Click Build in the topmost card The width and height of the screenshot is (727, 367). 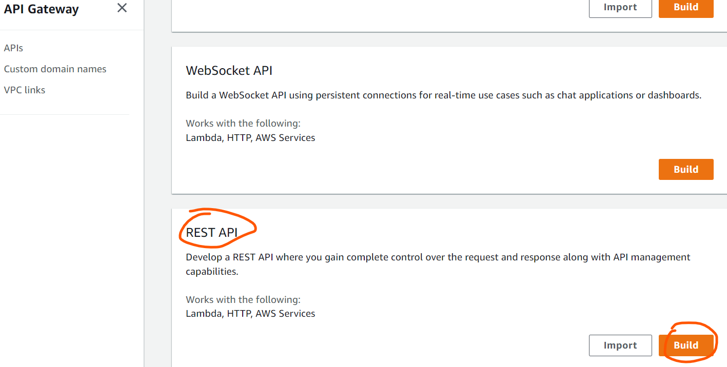click(686, 8)
